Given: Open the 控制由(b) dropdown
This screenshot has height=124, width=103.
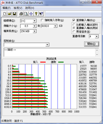Looking at the screenshot, I should 47,45.
